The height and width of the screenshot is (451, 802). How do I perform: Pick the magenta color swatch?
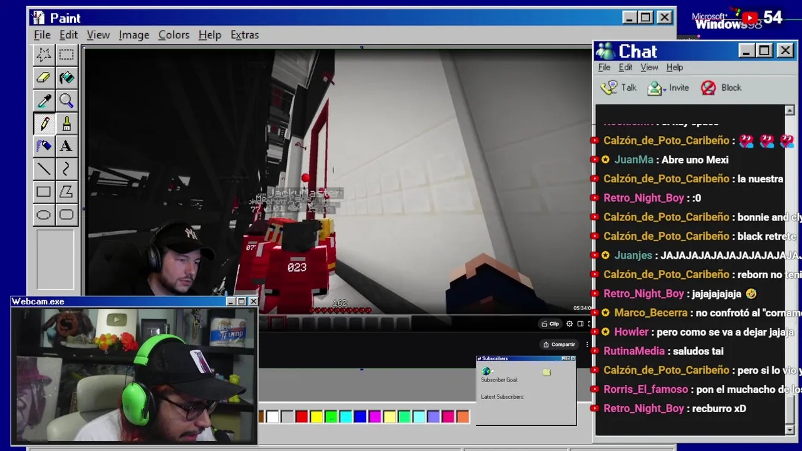point(375,417)
